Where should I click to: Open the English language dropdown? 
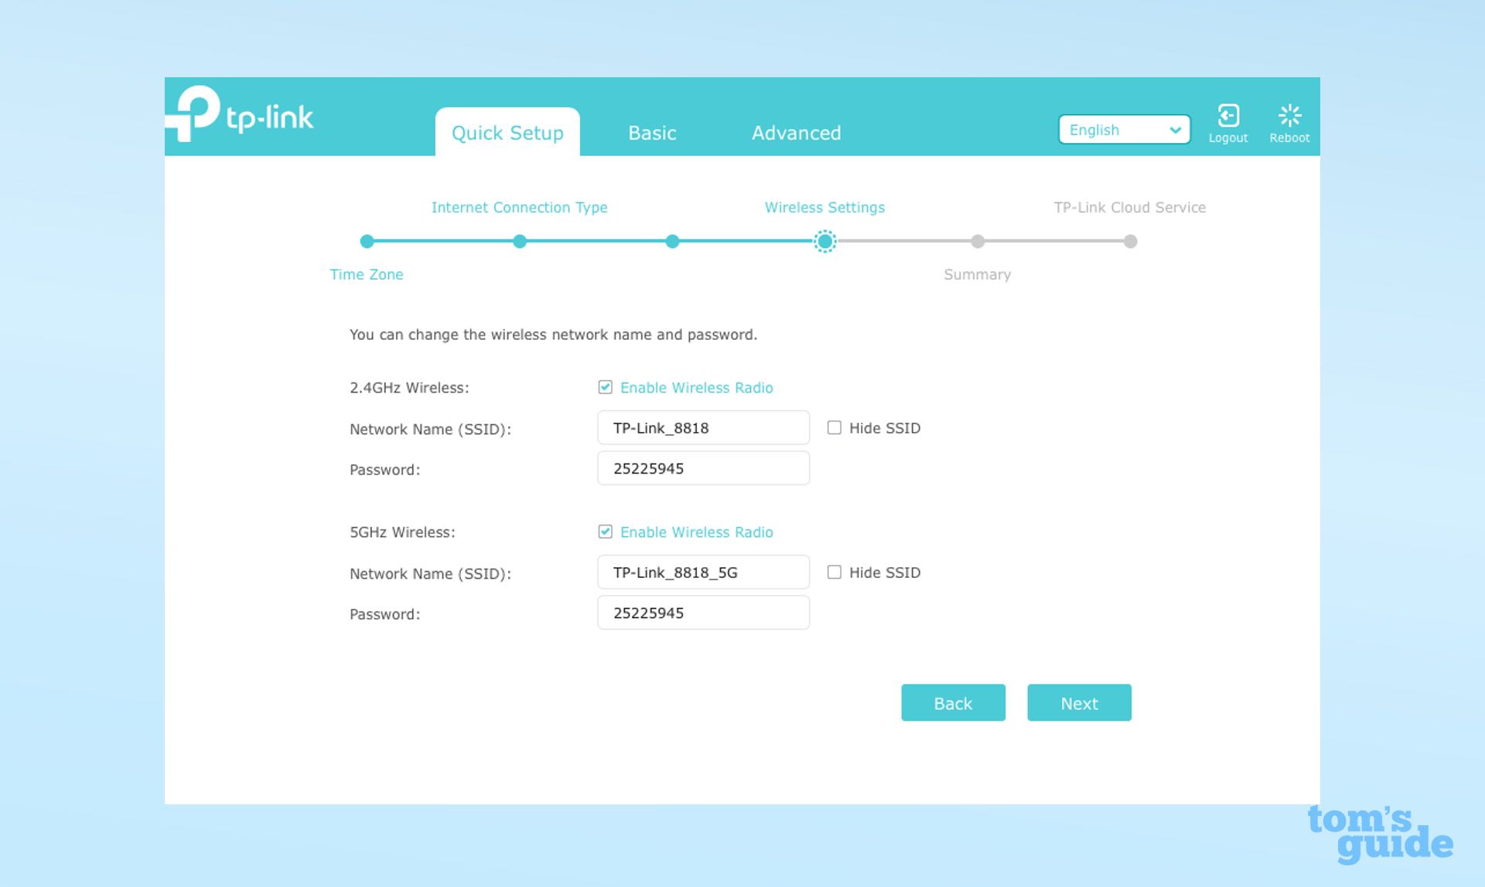pos(1125,127)
